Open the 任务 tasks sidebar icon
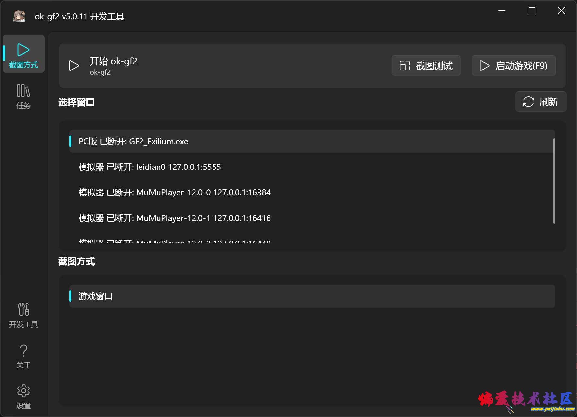This screenshot has height=417, width=577. pos(23,96)
